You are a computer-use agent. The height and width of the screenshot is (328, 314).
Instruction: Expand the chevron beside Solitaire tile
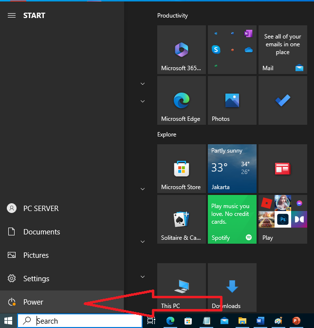point(143,242)
